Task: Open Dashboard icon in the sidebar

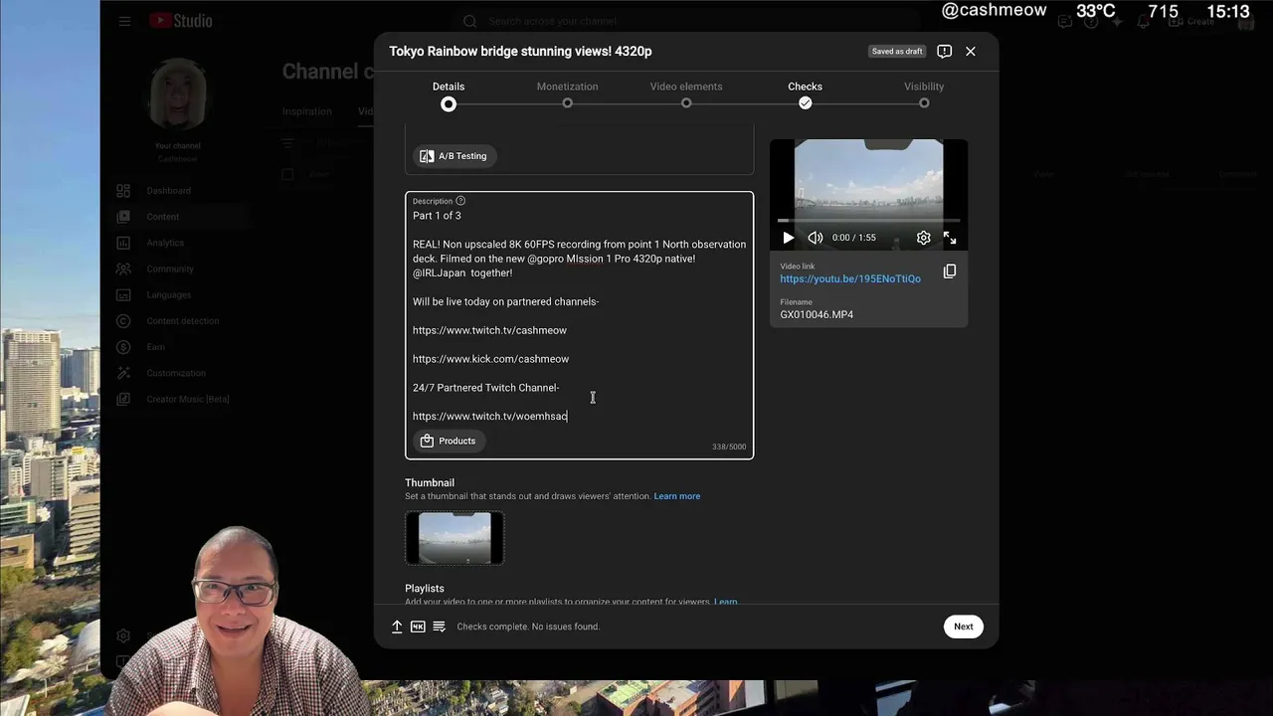Action: coord(123,191)
